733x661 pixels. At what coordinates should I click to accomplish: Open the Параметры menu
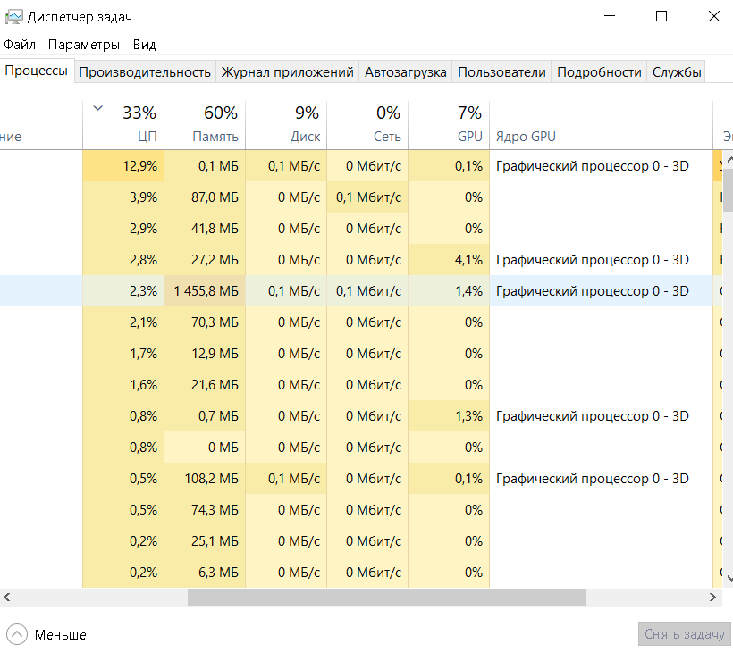[84, 45]
